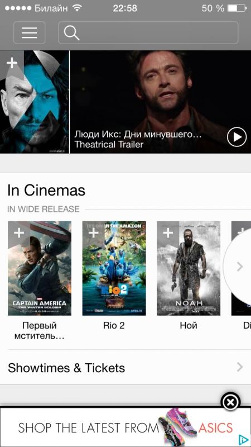Open the Noah movie poster
Image resolution: width=251 pixels, height=447 pixels.
pyautogui.click(x=189, y=268)
